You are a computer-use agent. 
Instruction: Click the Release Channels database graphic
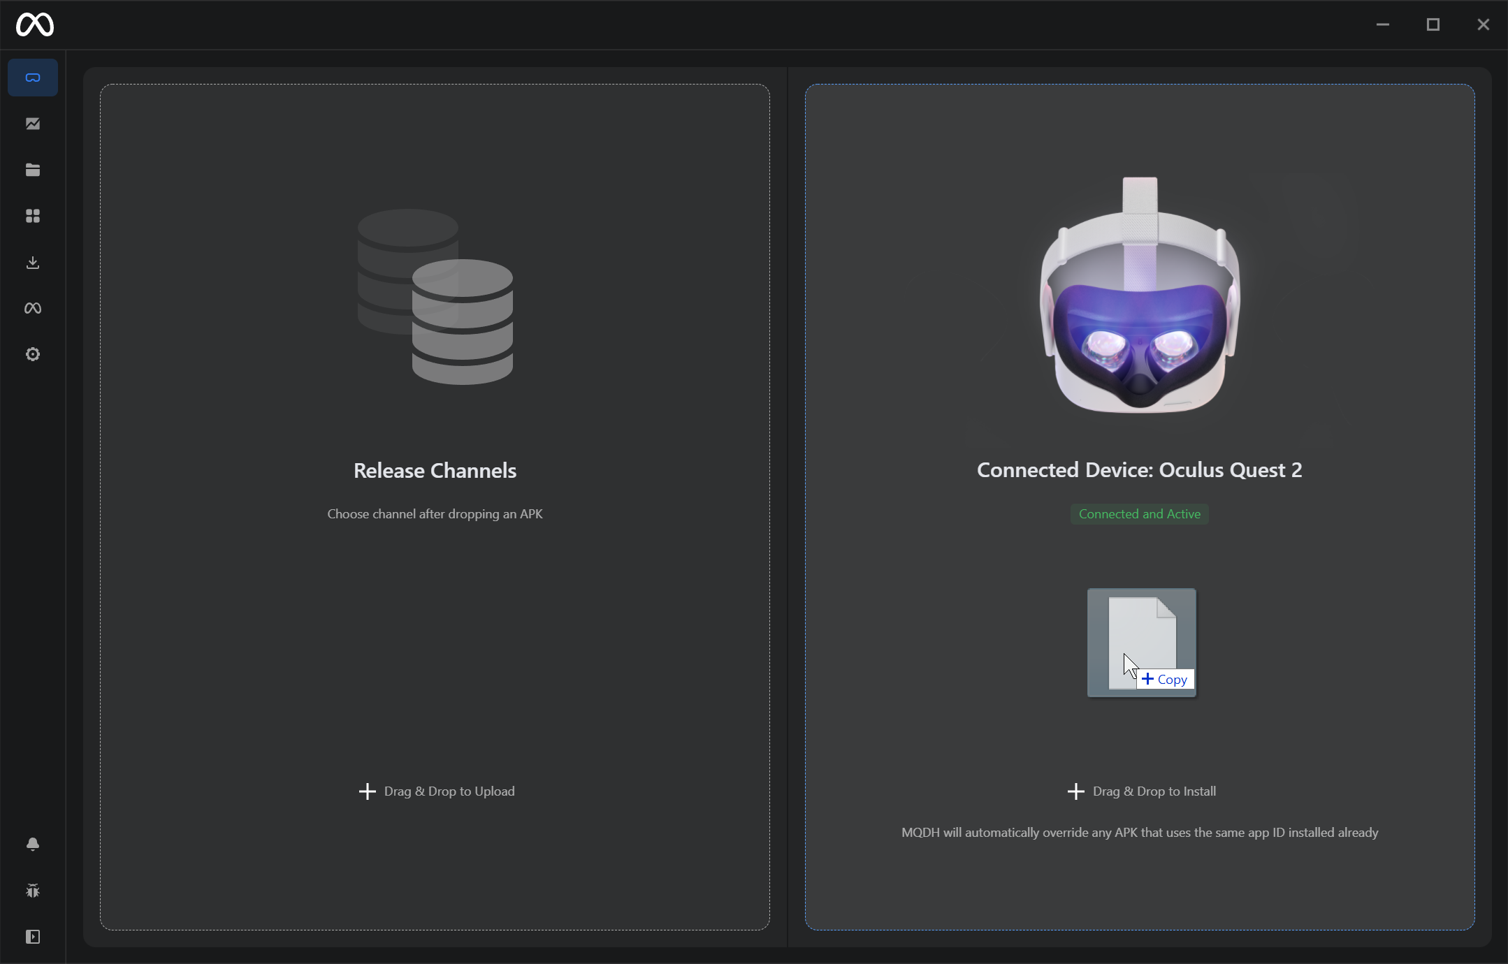[x=435, y=297]
